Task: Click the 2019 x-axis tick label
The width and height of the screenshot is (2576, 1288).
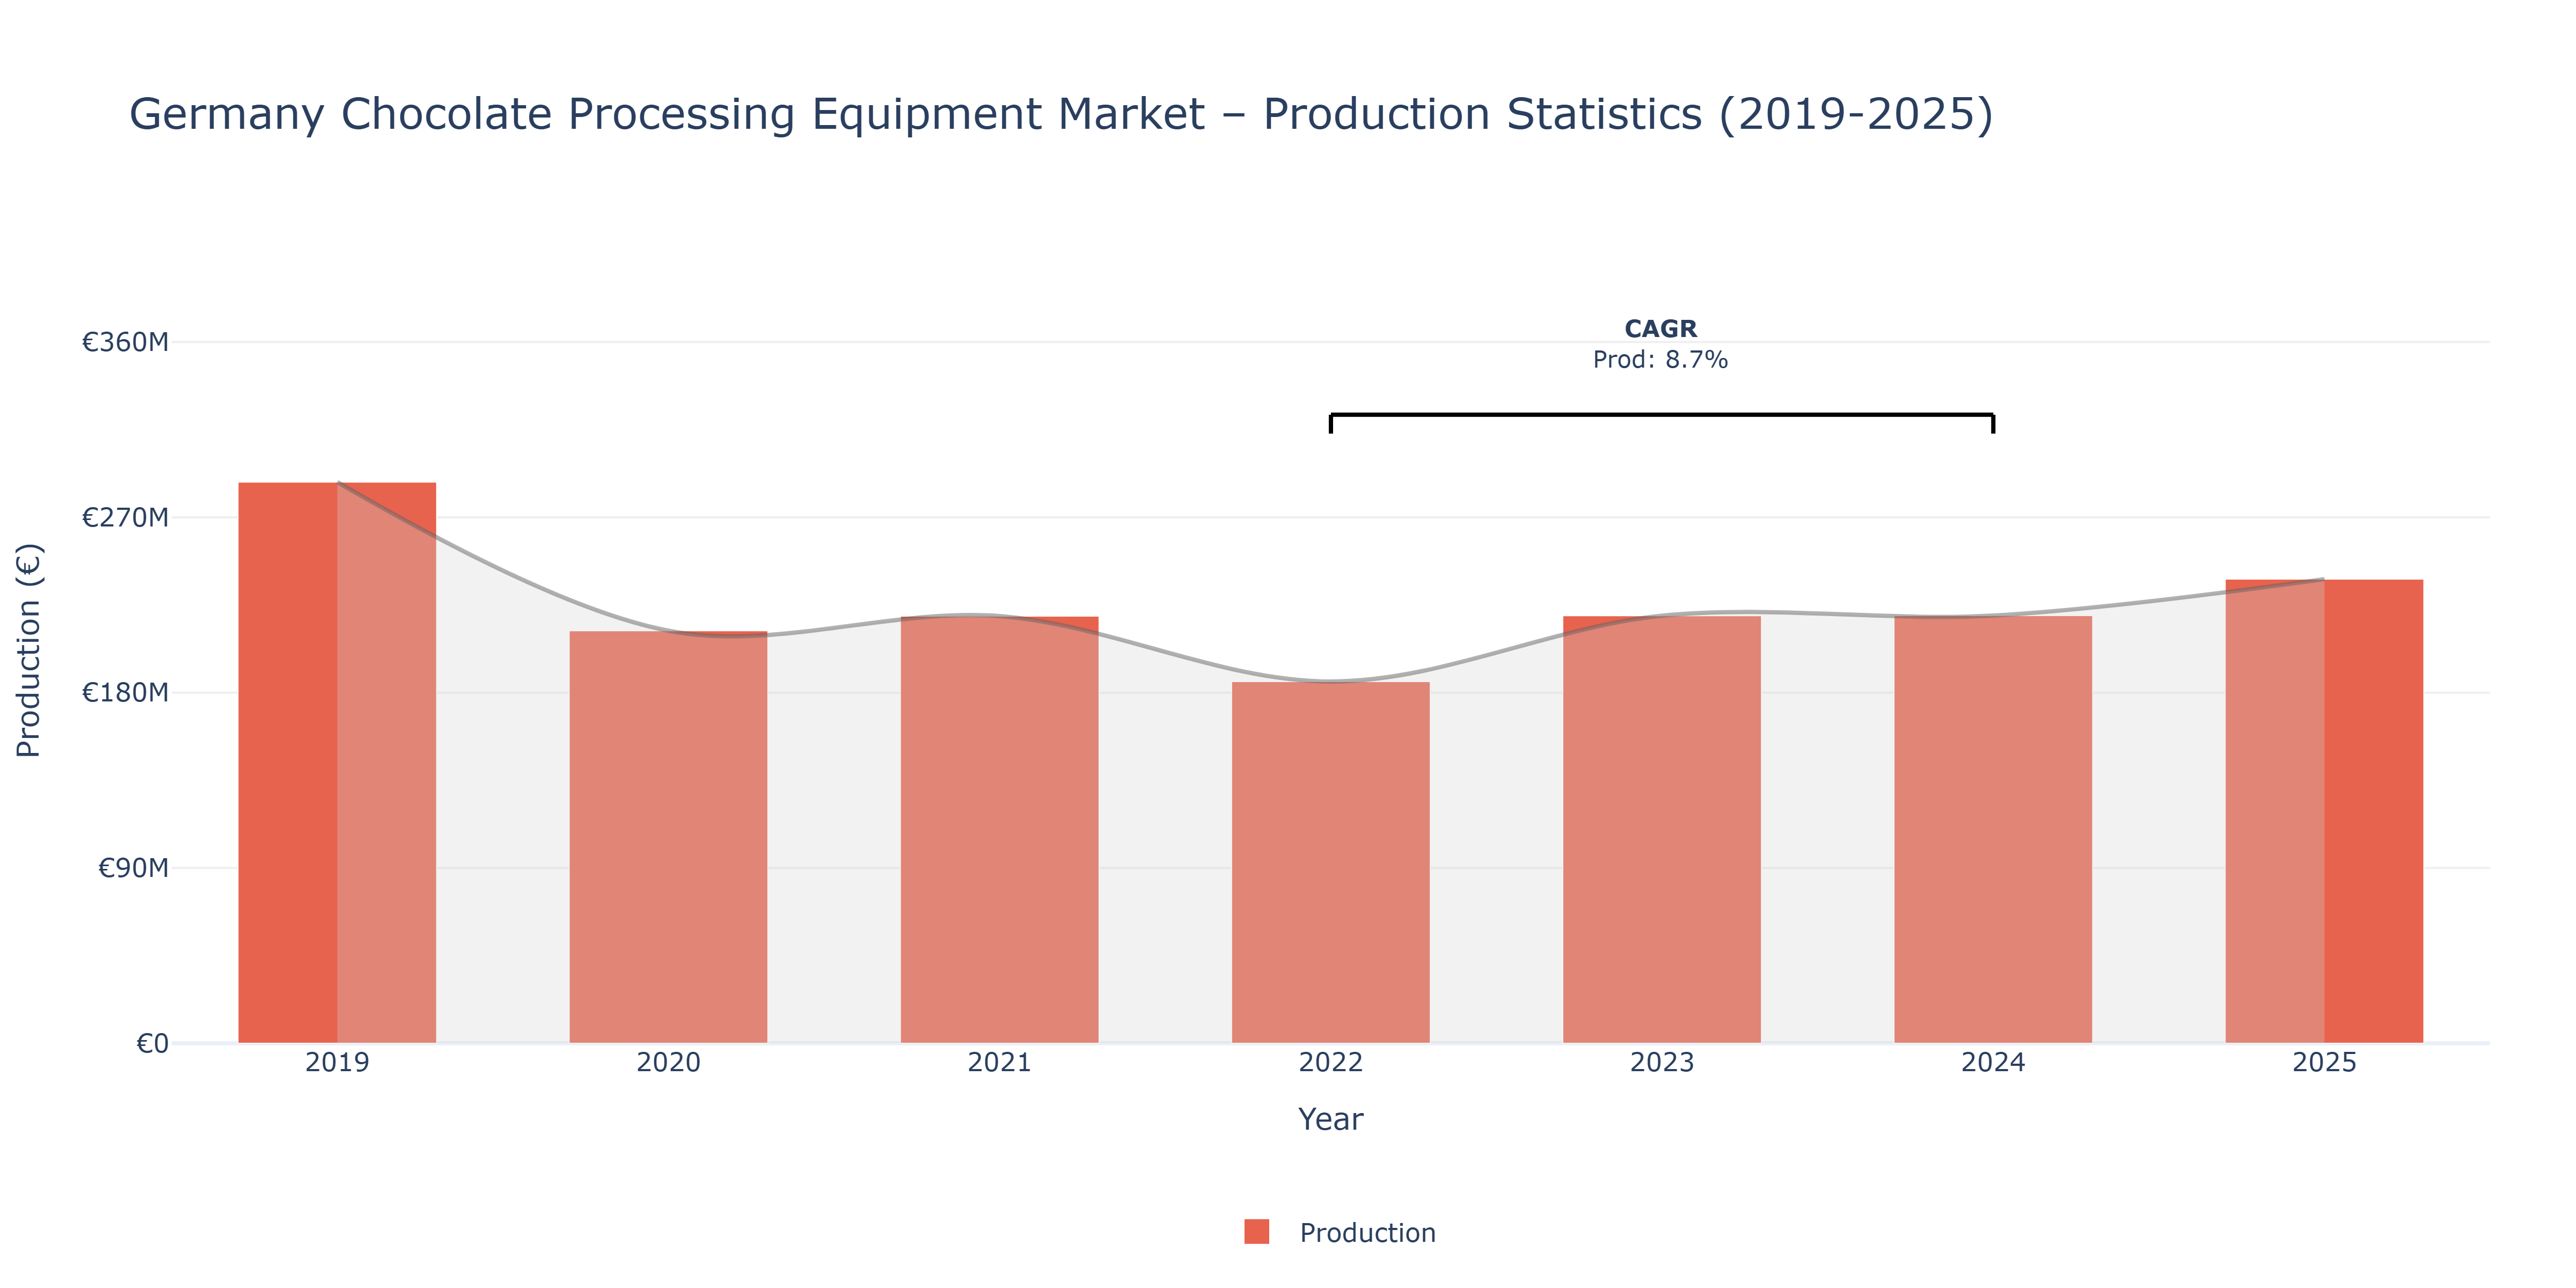Action: pyautogui.click(x=337, y=1062)
